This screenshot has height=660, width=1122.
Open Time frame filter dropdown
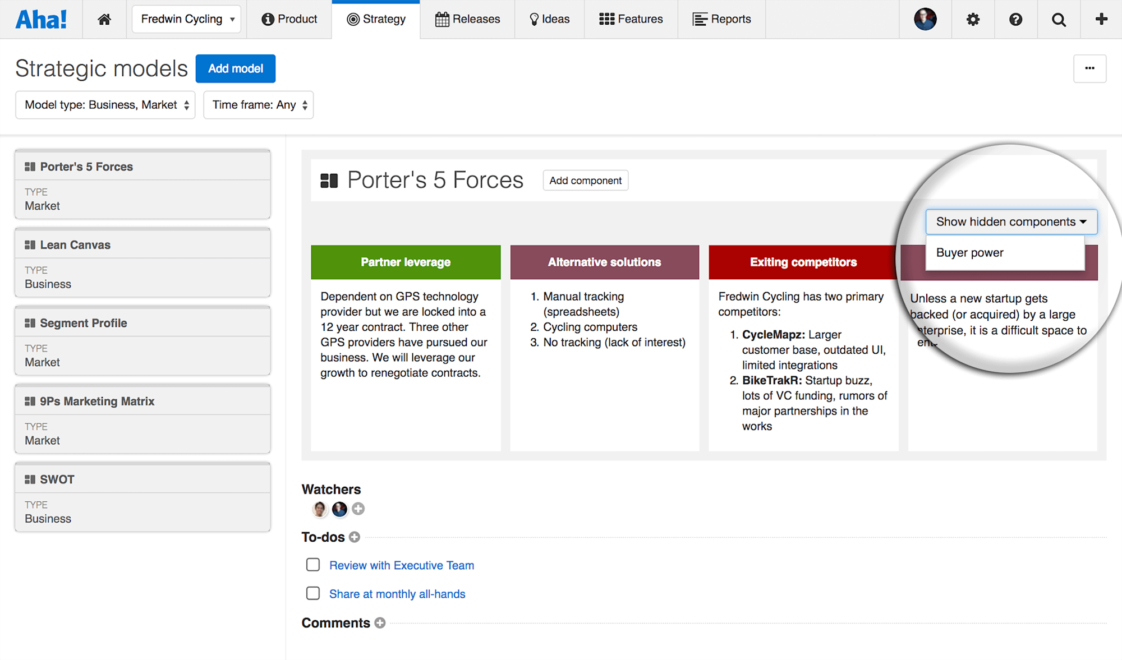click(x=259, y=105)
